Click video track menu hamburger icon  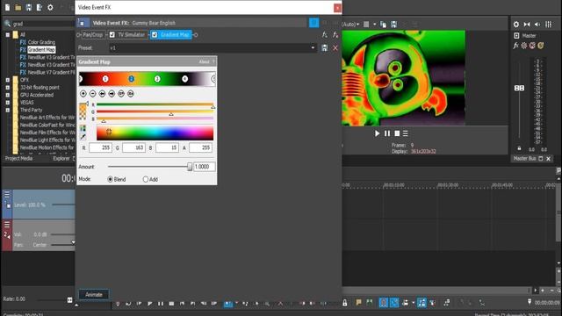coord(7,195)
